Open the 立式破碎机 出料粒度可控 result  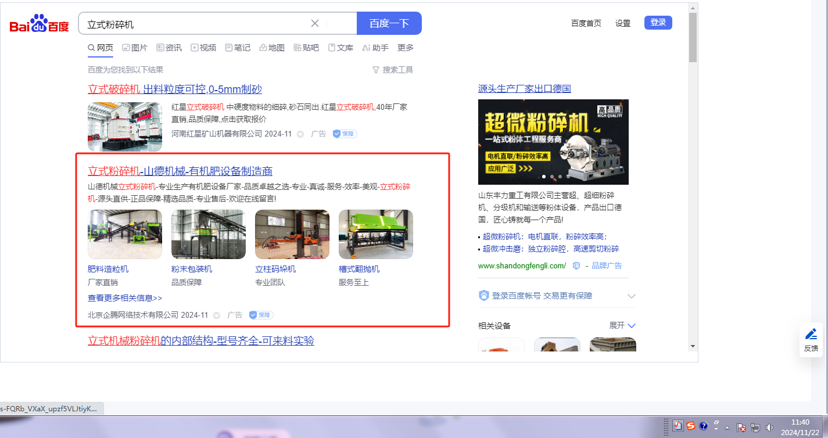(175, 89)
